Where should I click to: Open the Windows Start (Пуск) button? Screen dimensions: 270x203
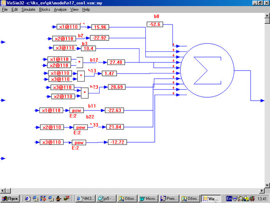[x=10, y=198]
